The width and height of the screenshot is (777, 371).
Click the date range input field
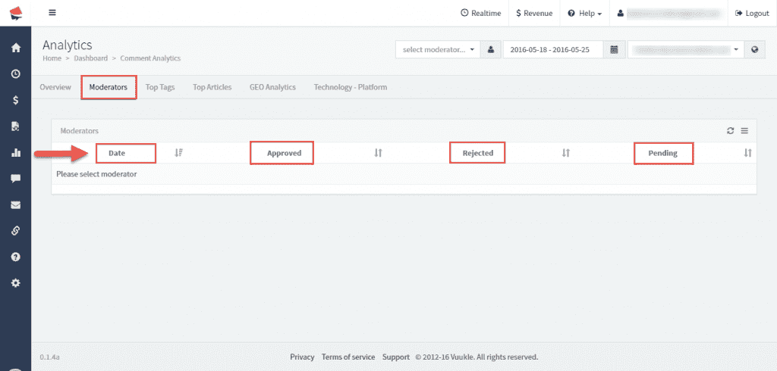[552, 49]
